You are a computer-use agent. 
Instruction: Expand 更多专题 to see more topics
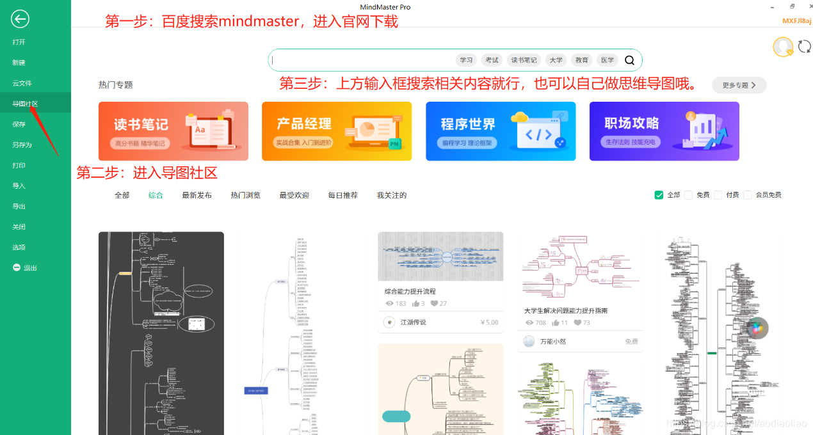739,84
